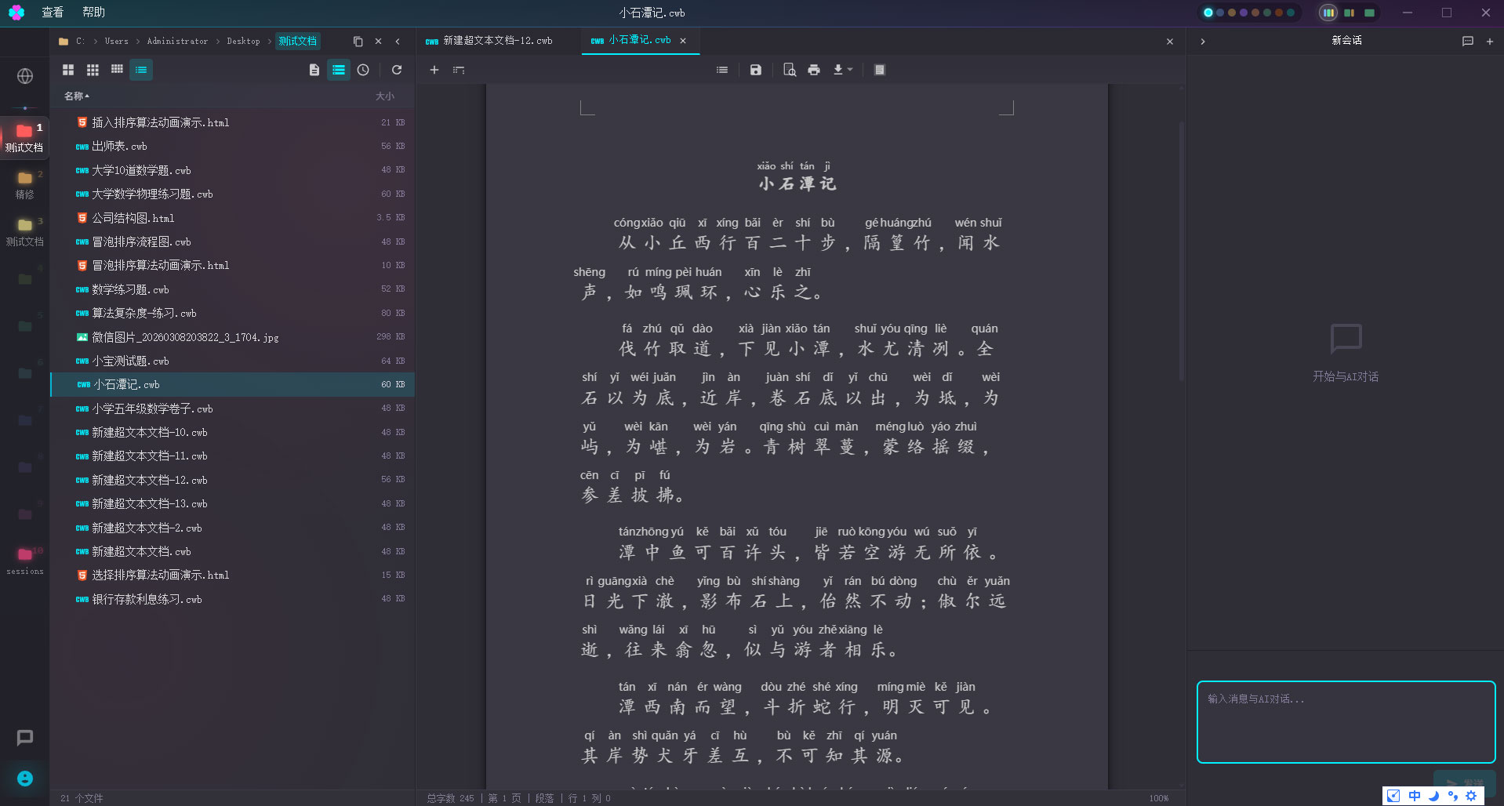The width and height of the screenshot is (1504, 806).
Task: Open the outline list icon in toolbar
Action: pyautogui.click(x=721, y=70)
